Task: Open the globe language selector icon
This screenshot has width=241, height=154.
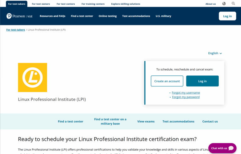Action: pos(224,3)
